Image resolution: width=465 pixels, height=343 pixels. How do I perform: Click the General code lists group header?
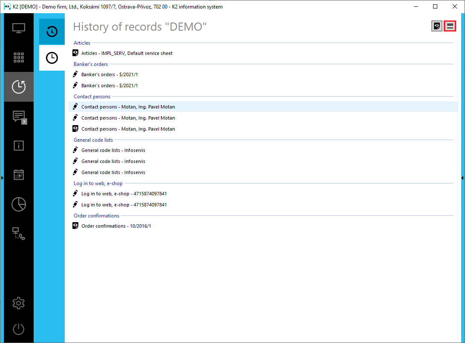(x=93, y=140)
